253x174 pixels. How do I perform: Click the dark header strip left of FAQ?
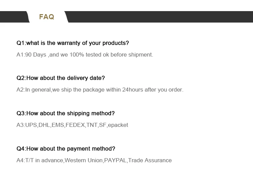[13, 17]
